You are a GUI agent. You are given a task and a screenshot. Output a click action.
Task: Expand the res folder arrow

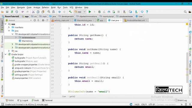coord(9,51)
